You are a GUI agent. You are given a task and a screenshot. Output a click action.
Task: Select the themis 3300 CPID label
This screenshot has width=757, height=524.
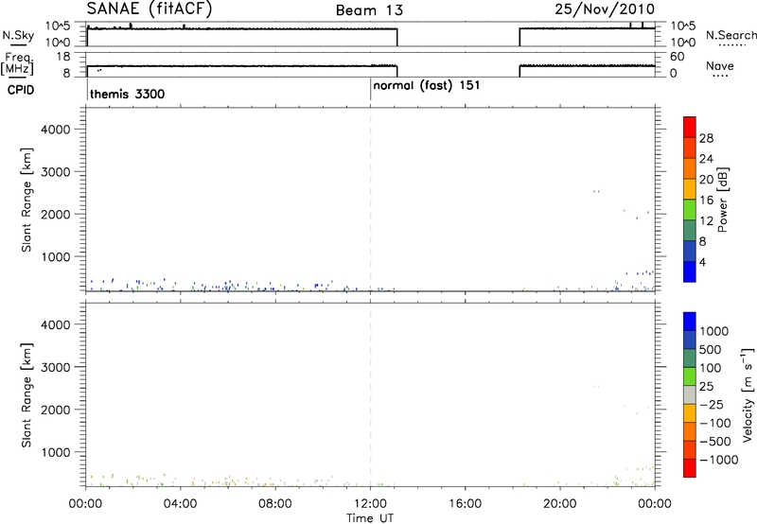128,94
